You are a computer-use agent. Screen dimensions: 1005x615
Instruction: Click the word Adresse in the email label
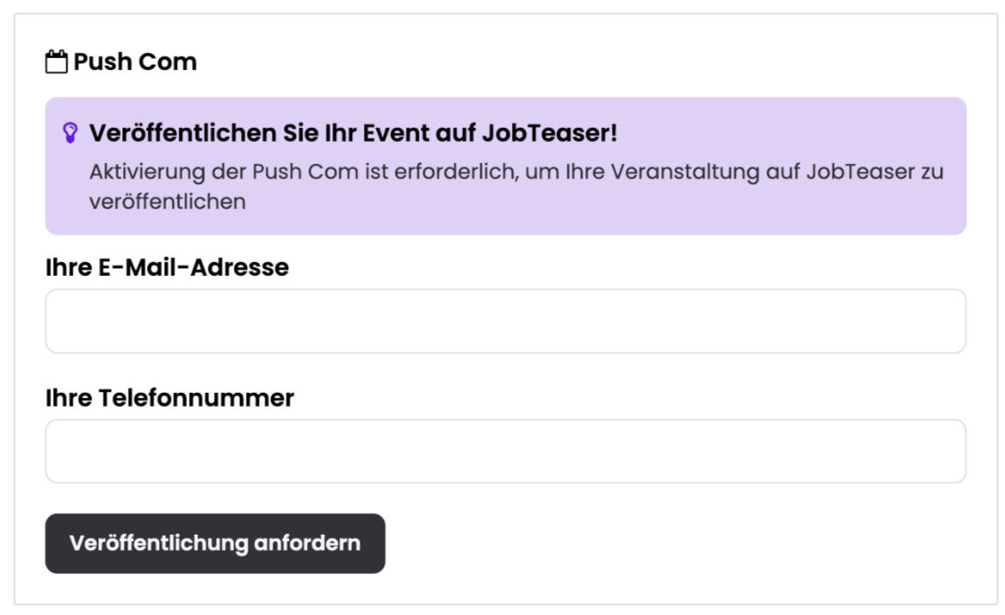[x=241, y=268]
